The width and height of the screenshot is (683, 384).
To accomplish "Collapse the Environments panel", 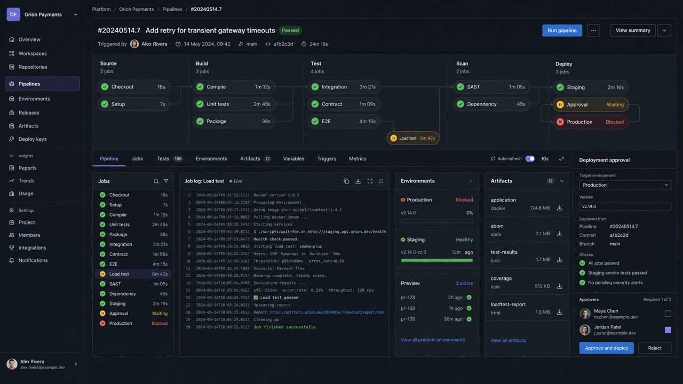I will point(471,181).
